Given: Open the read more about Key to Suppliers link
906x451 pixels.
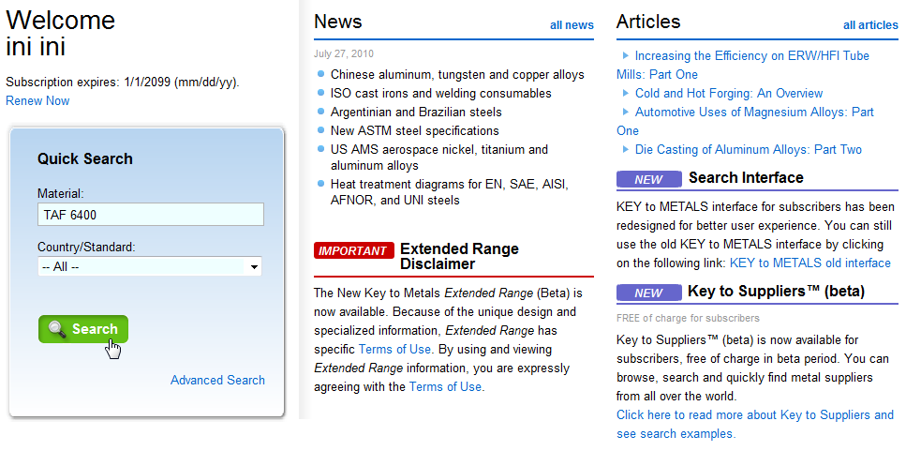Looking at the screenshot, I should coord(754,414).
